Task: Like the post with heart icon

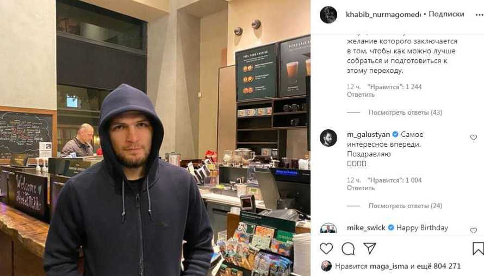Action: click(326, 248)
